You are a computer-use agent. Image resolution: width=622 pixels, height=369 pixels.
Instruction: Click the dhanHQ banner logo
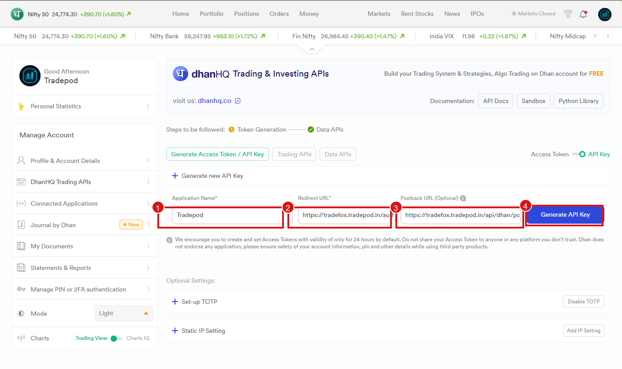click(x=201, y=74)
